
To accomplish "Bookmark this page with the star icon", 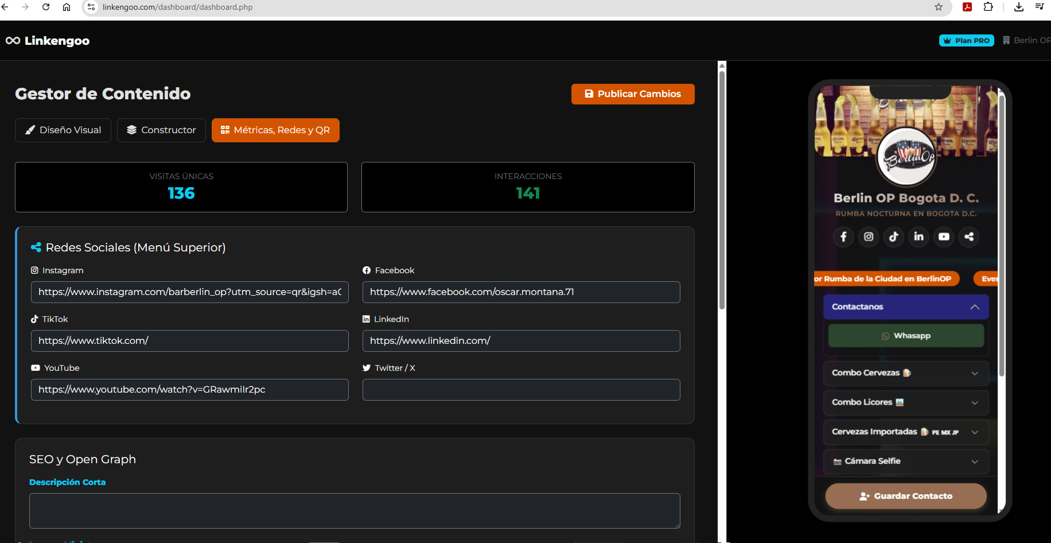I will tap(939, 7).
